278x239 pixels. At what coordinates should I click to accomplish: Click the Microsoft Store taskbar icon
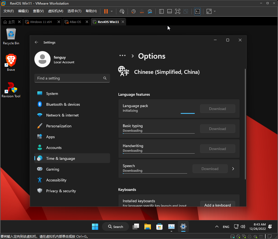click(160, 227)
